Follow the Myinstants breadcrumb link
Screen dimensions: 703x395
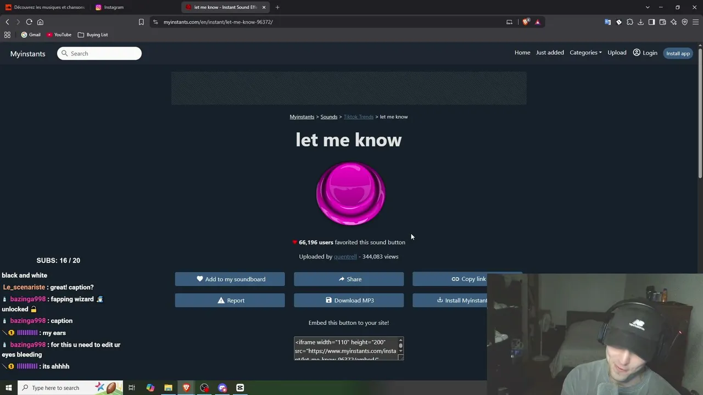(x=302, y=117)
